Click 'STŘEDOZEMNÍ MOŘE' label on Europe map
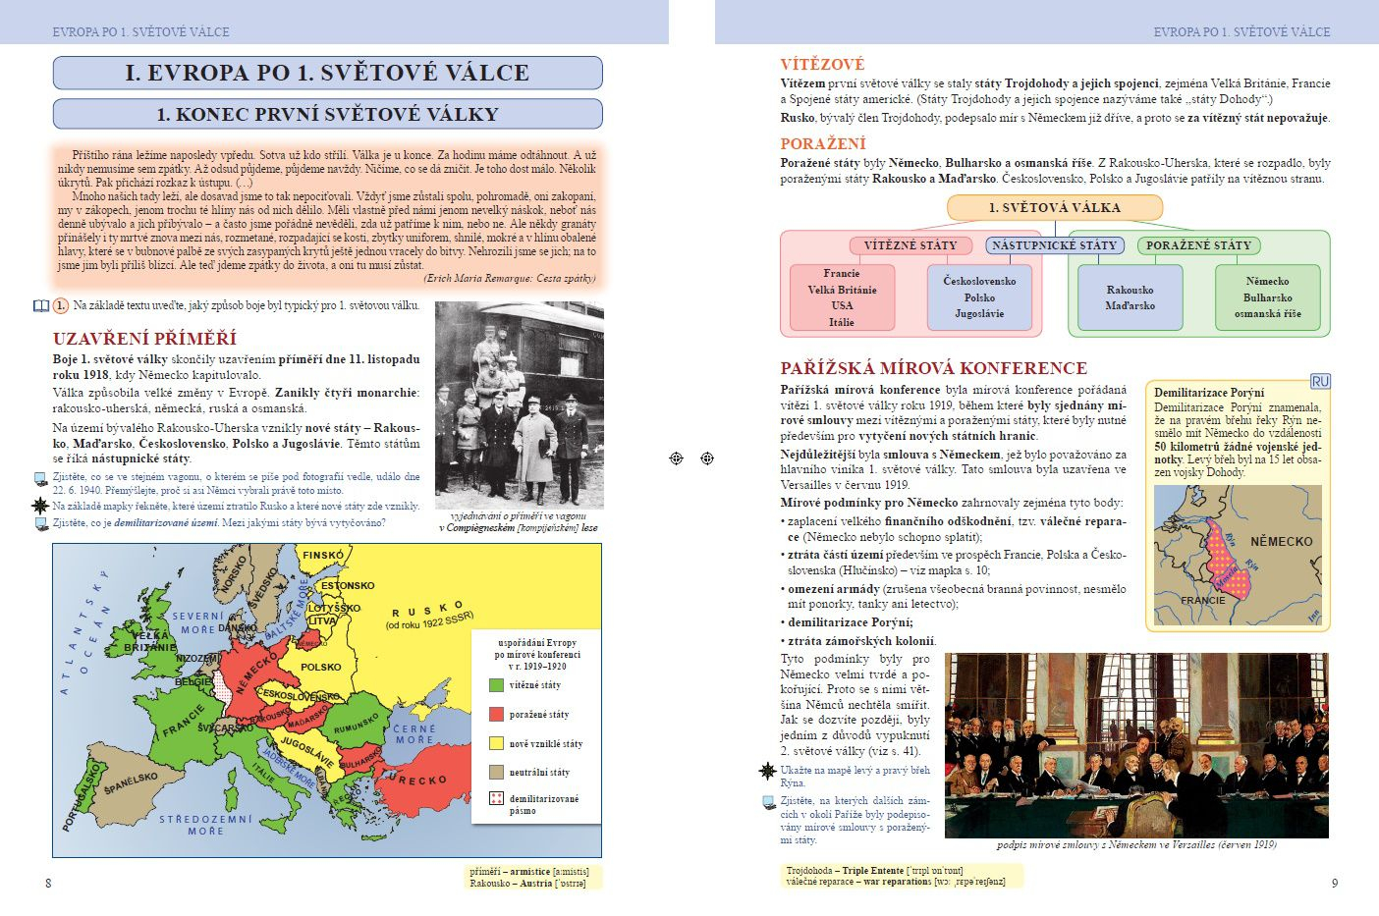This screenshot has width=1379, height=916. 205,825
